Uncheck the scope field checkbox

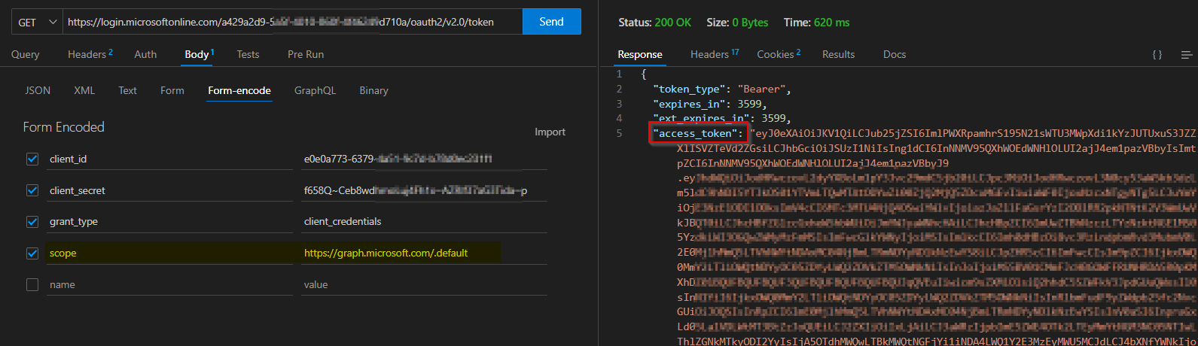coord(32,253)
